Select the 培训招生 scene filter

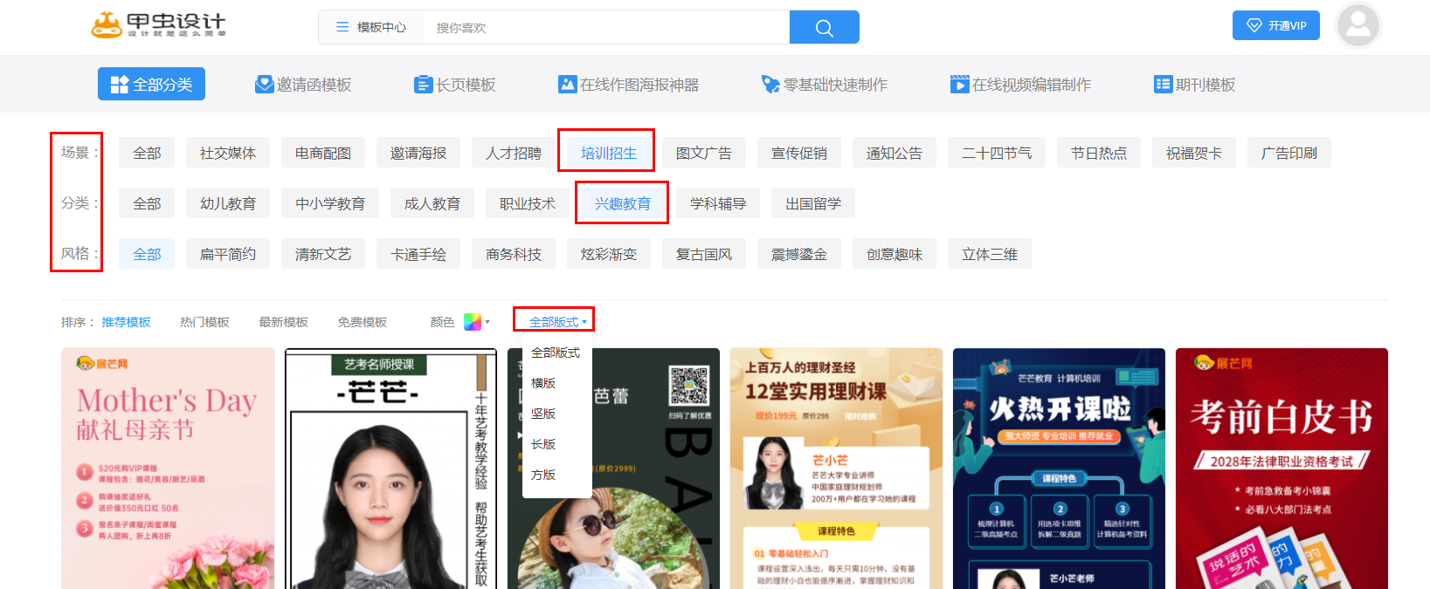coord(609,153)
